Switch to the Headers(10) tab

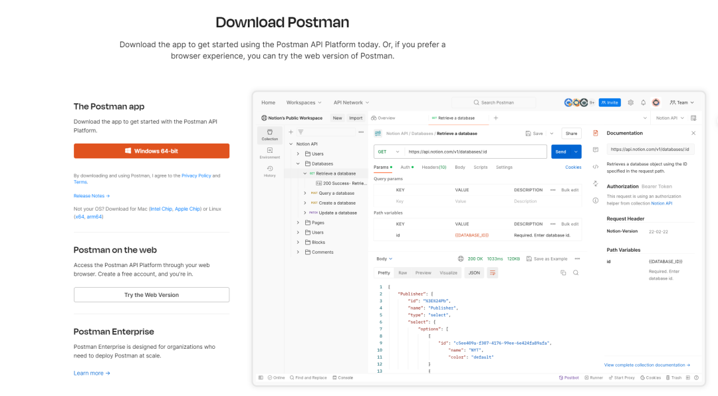click(x=433, y=167)
